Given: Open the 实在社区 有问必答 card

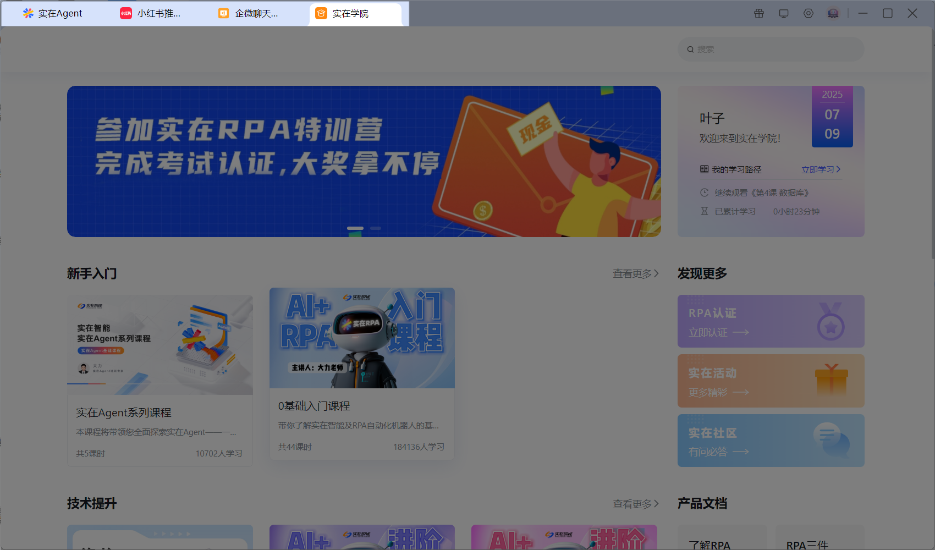Looking at the screenshot, I should [771, 441].
